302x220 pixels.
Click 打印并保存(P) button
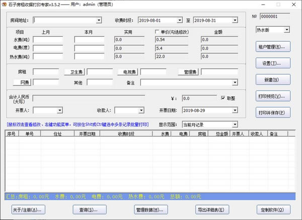point(273,113)
